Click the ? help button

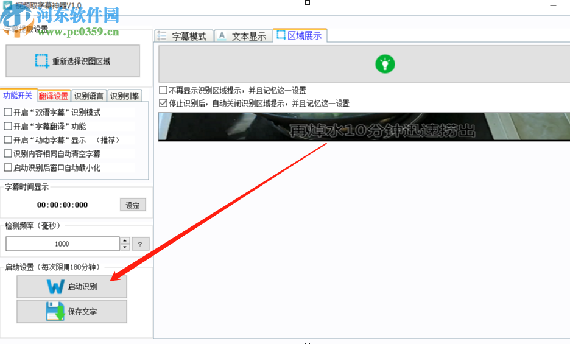(140, 244)
